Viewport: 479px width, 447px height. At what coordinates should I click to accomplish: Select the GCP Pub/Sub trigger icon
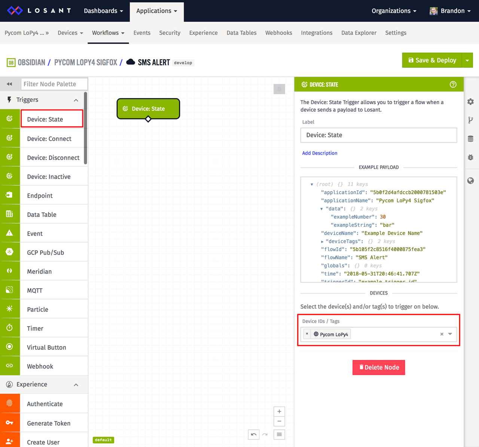(x=10, y=252)
